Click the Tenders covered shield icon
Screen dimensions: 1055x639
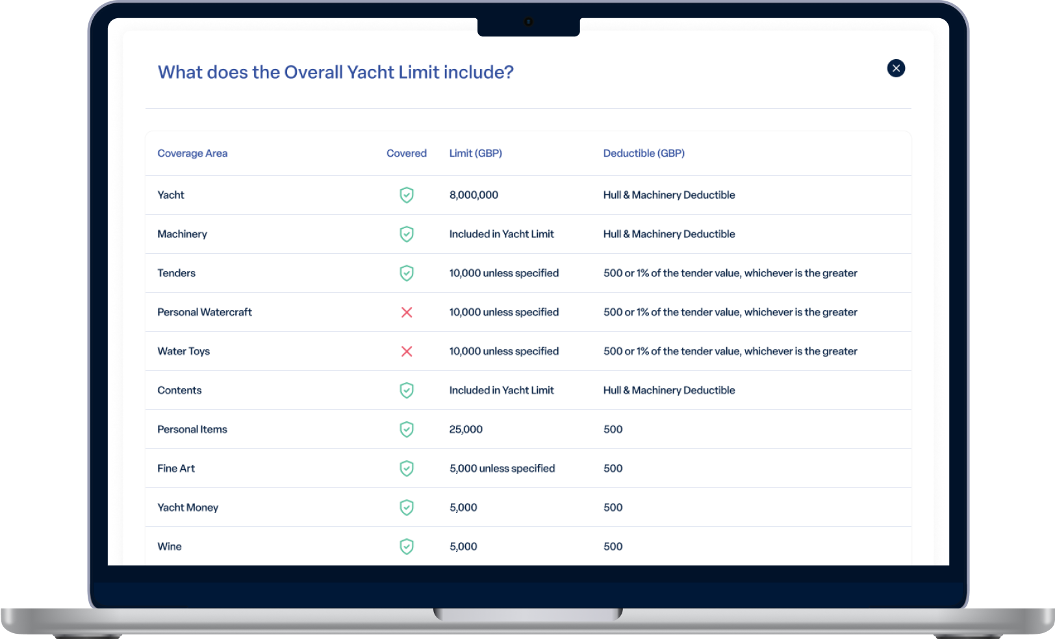407,273
